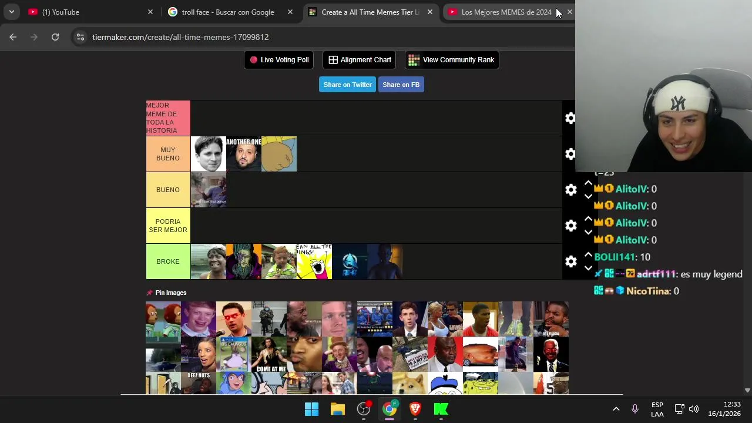Open Brave browser from taskbar
The image size is (752, 423).
pyautogui.click(x=415, y=409)
